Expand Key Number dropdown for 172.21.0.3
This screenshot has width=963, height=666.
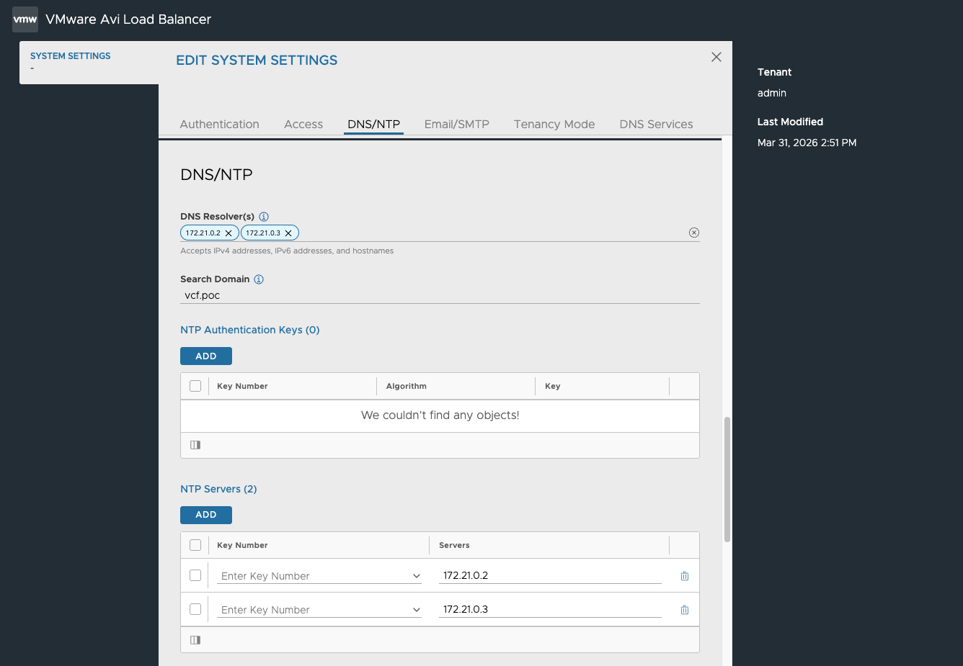coord(319,610)
